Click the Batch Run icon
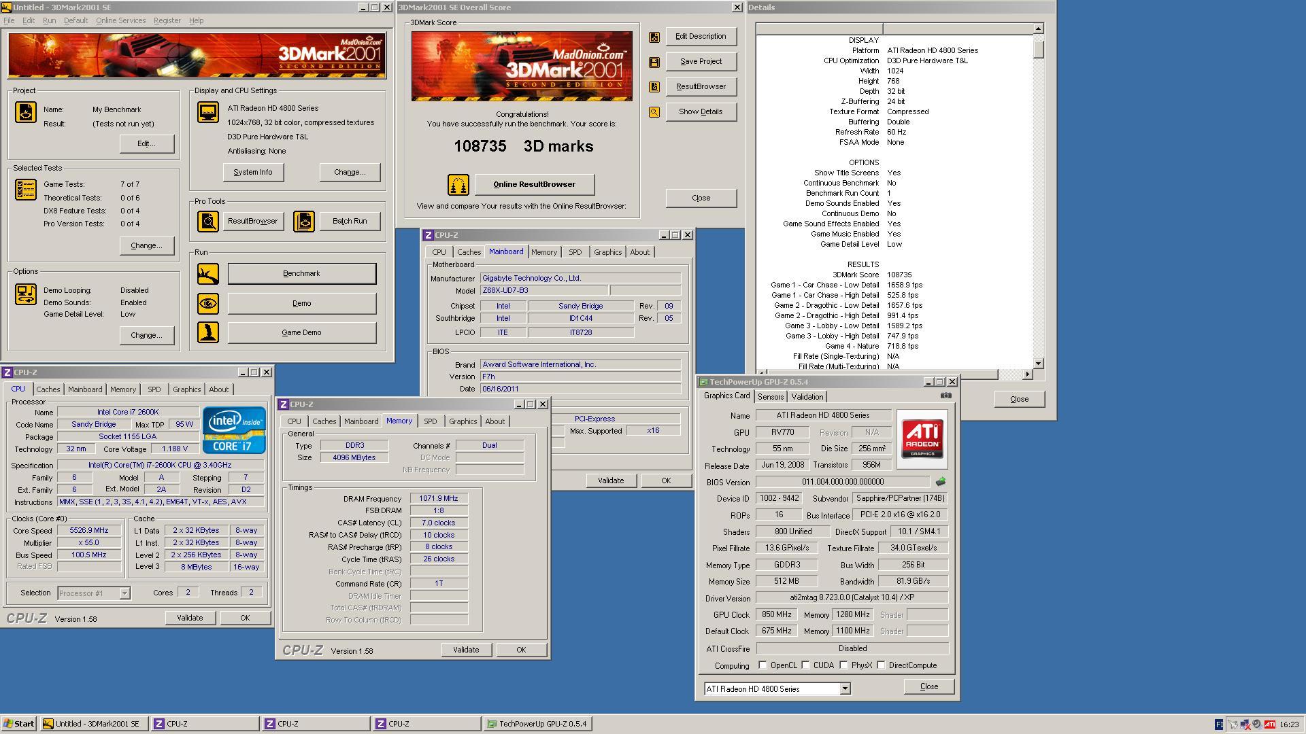1306x734 pixels. tap(304, 221)
